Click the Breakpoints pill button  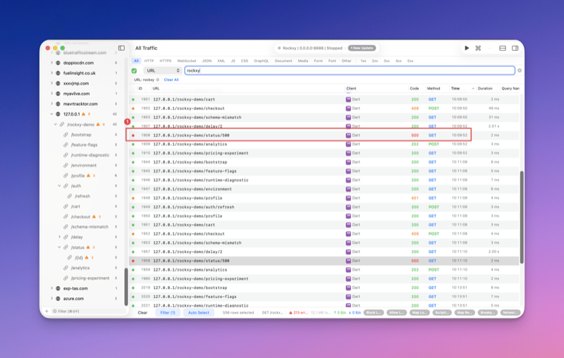click(487, 313)
